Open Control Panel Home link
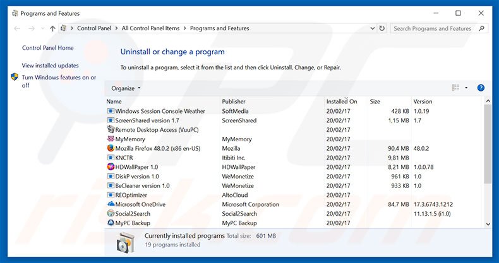The width and height of the screenshot is (499, 263). [x=48, y=48]
